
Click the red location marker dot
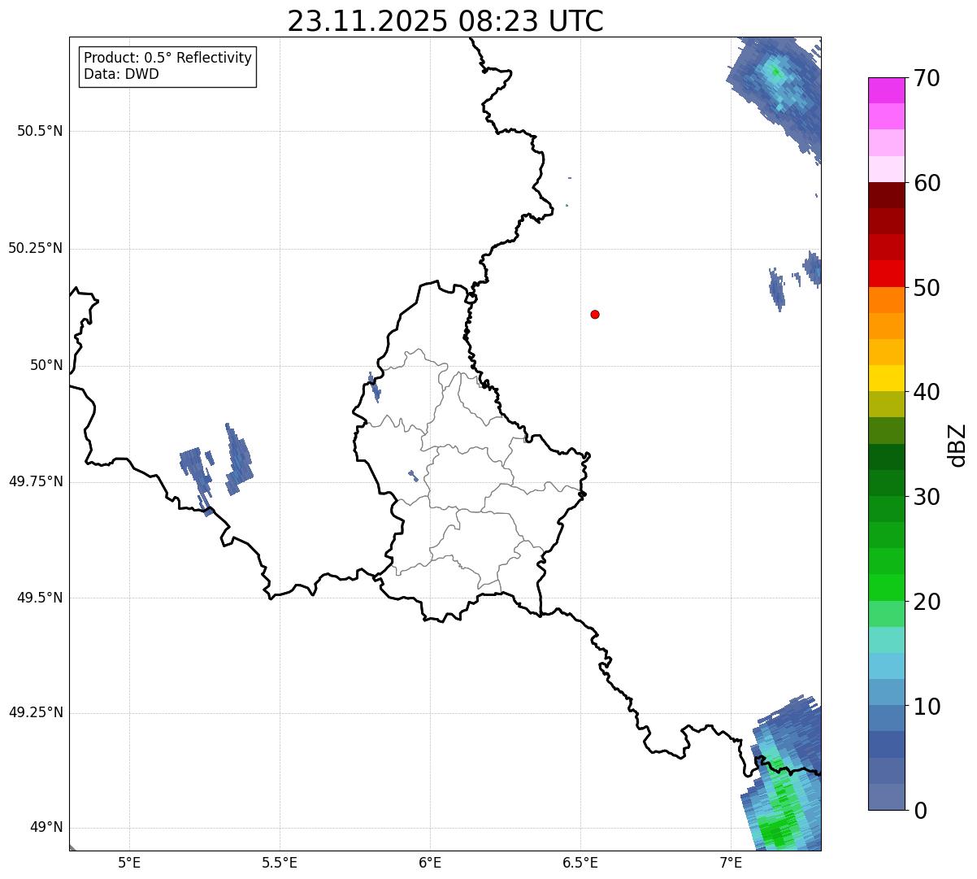[x=595, y=314]
